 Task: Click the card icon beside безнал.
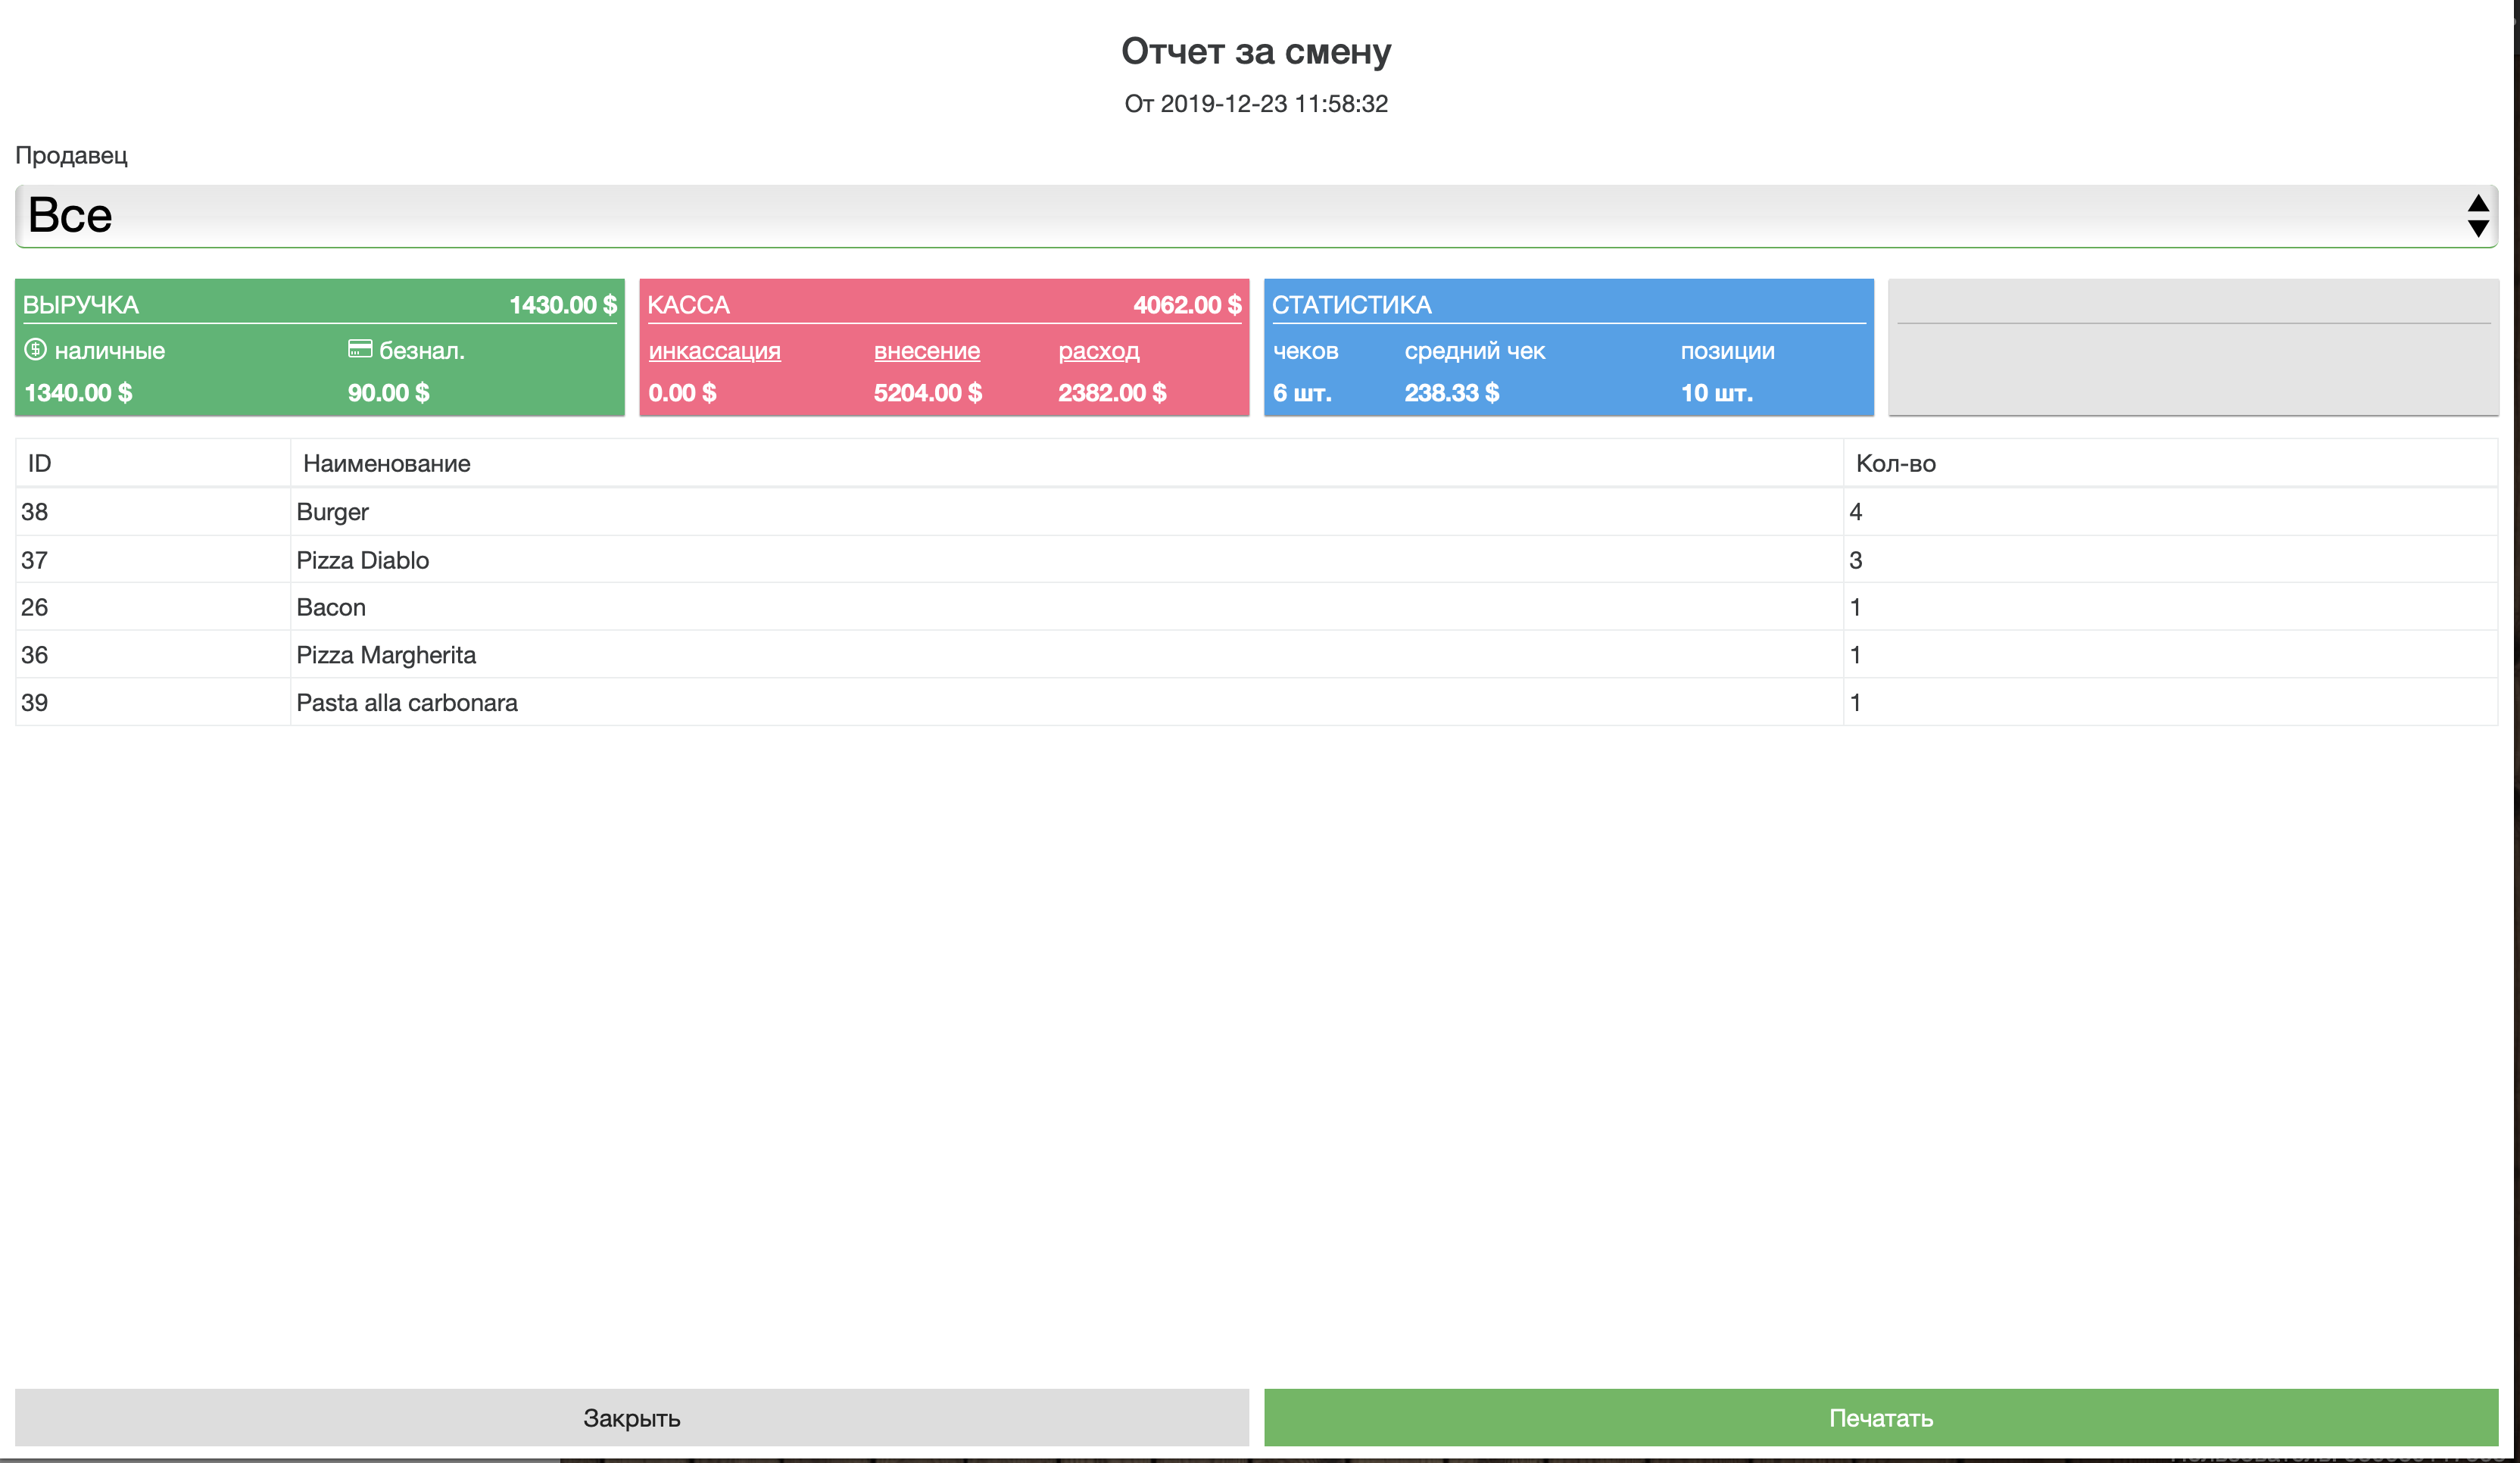359,349
